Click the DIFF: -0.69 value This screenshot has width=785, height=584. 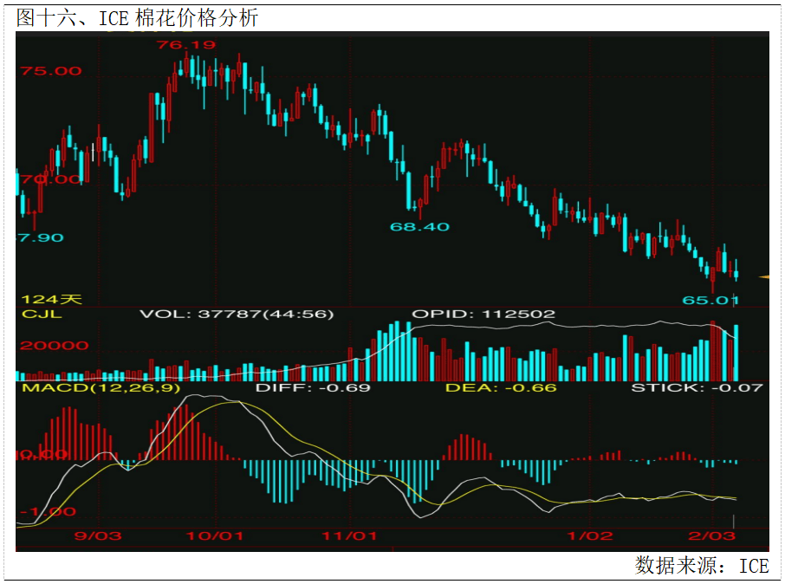313,387
